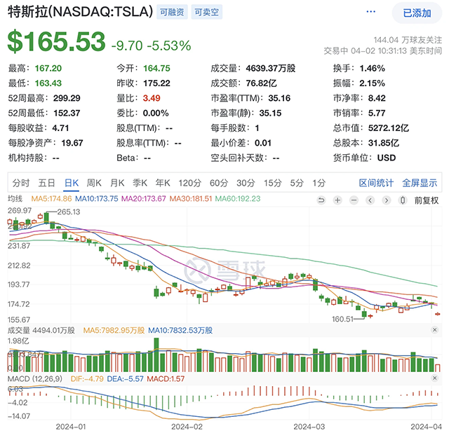Image resolution: width=449 pixels, height=433 pixels.
Task: Switch to the 分时 chart tab
Action: point(20,183)
